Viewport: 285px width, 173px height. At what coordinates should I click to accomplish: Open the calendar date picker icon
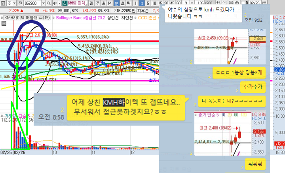point(264,3)
